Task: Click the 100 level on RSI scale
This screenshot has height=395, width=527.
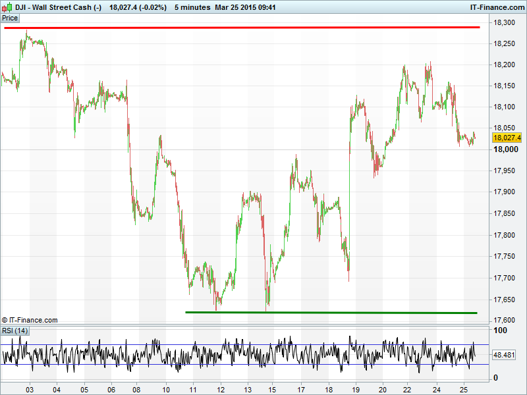Action: point(500,330)
